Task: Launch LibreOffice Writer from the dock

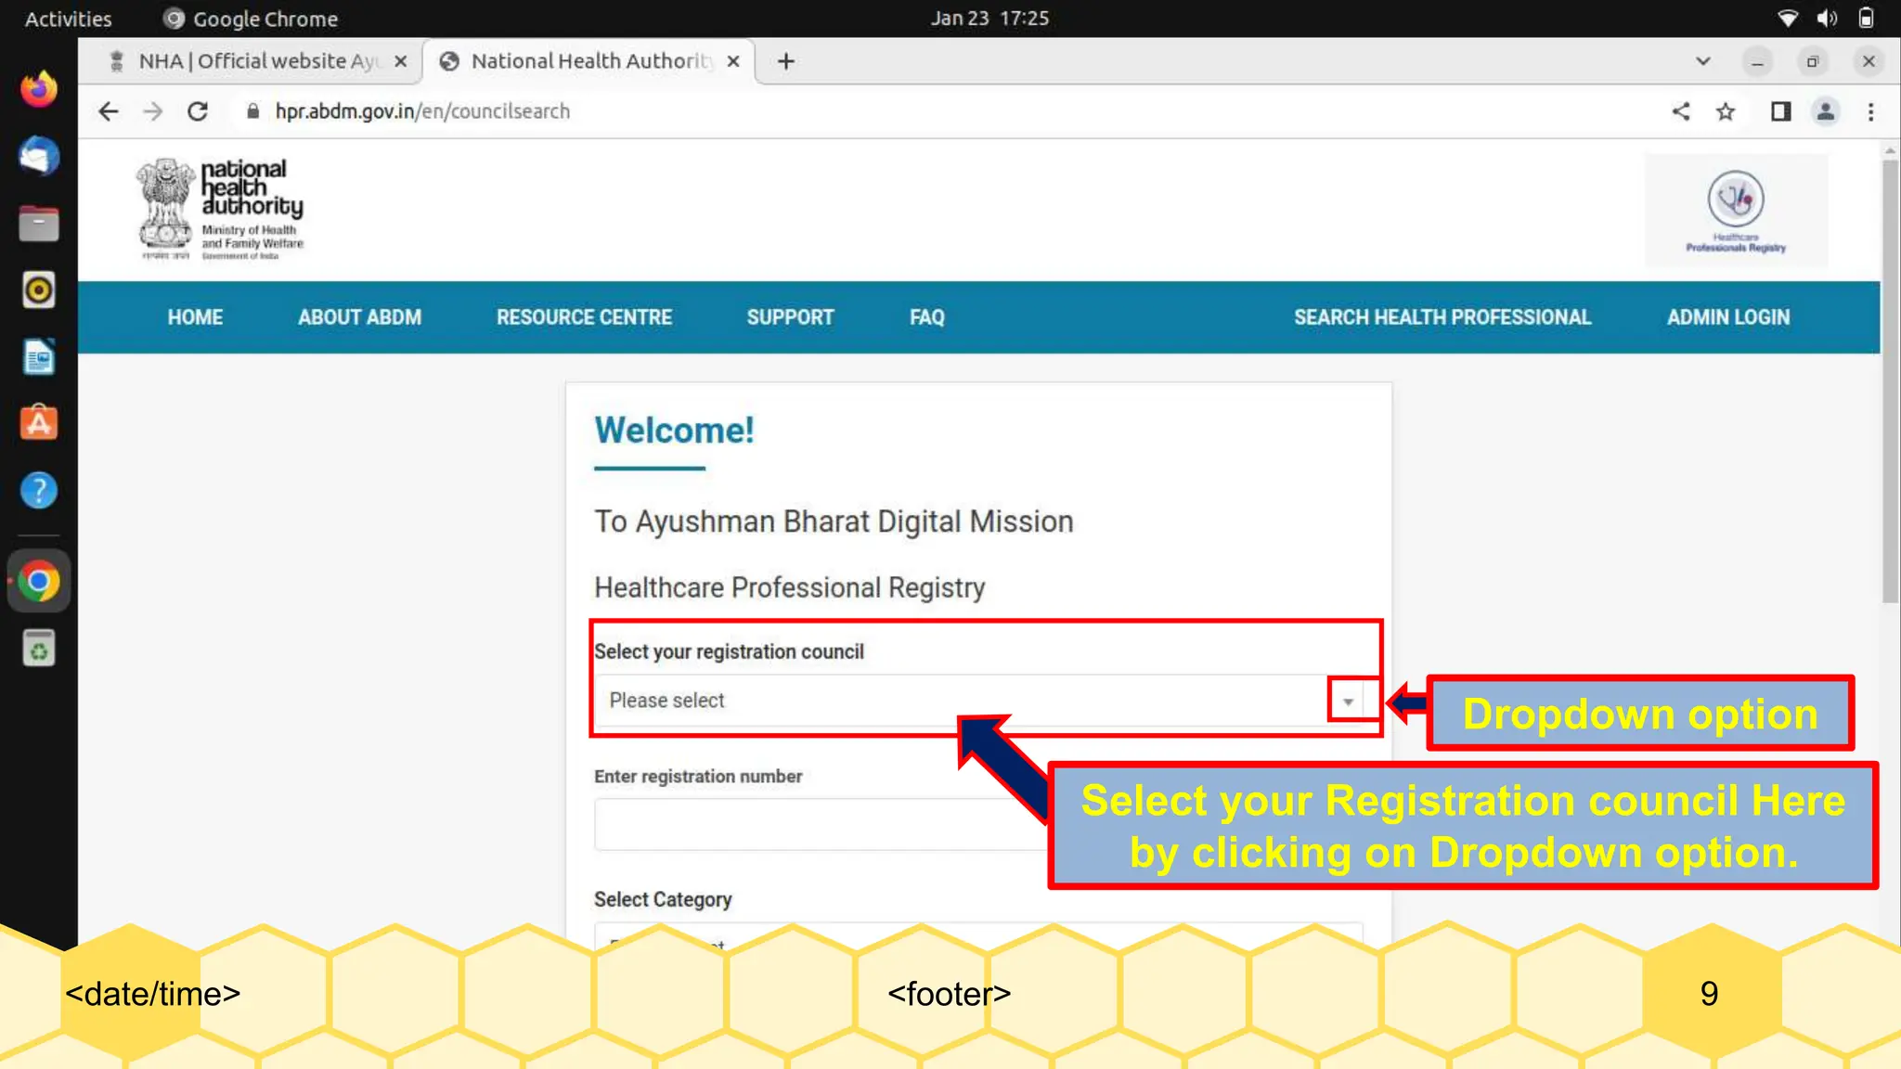Action: 39,356
